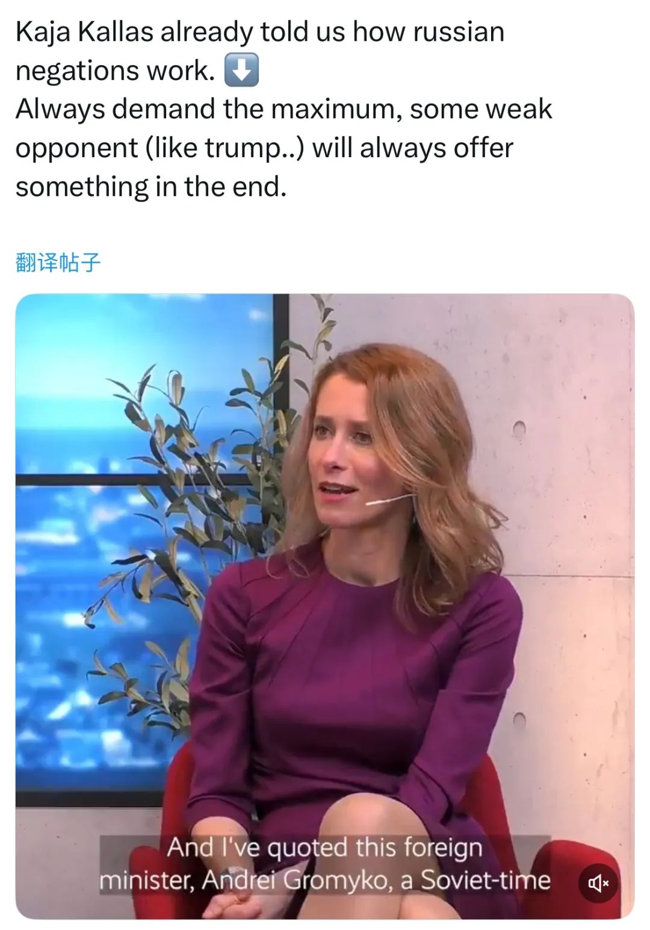Open the embedded interview video
Viewport: 650px width, 930px height.
325,606
